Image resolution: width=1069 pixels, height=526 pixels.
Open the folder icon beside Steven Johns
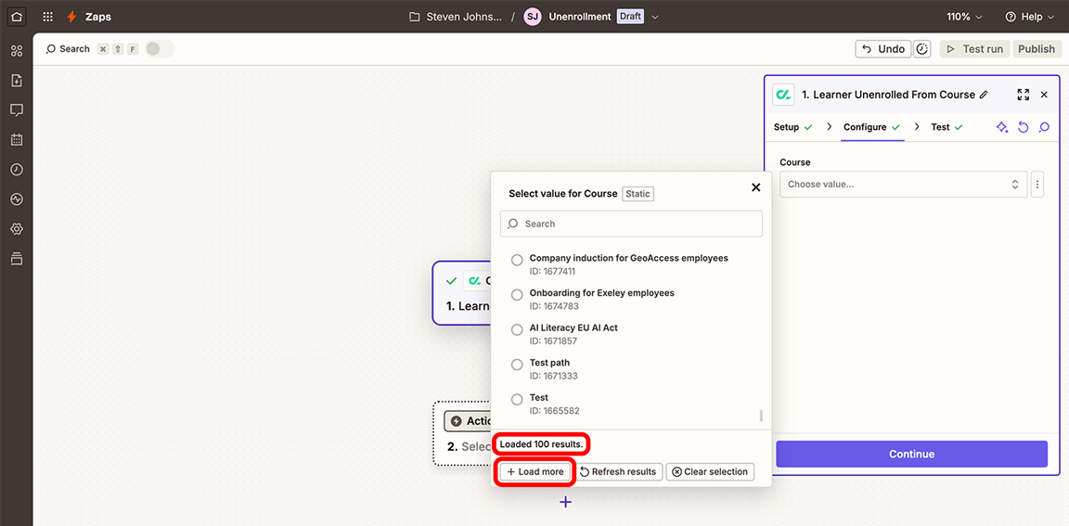tap(414, 17)
